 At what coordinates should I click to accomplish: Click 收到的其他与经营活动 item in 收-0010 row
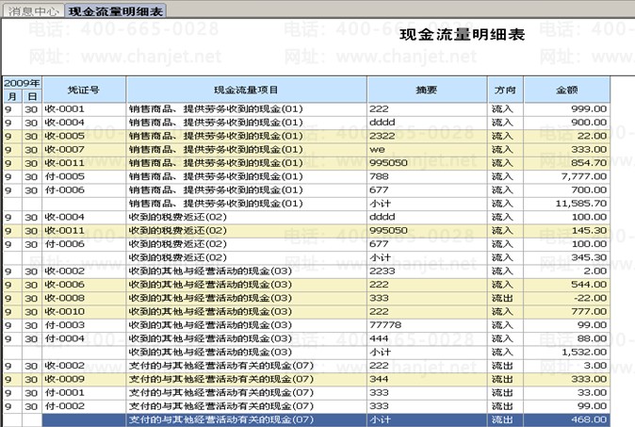click(x=246, y=312)
